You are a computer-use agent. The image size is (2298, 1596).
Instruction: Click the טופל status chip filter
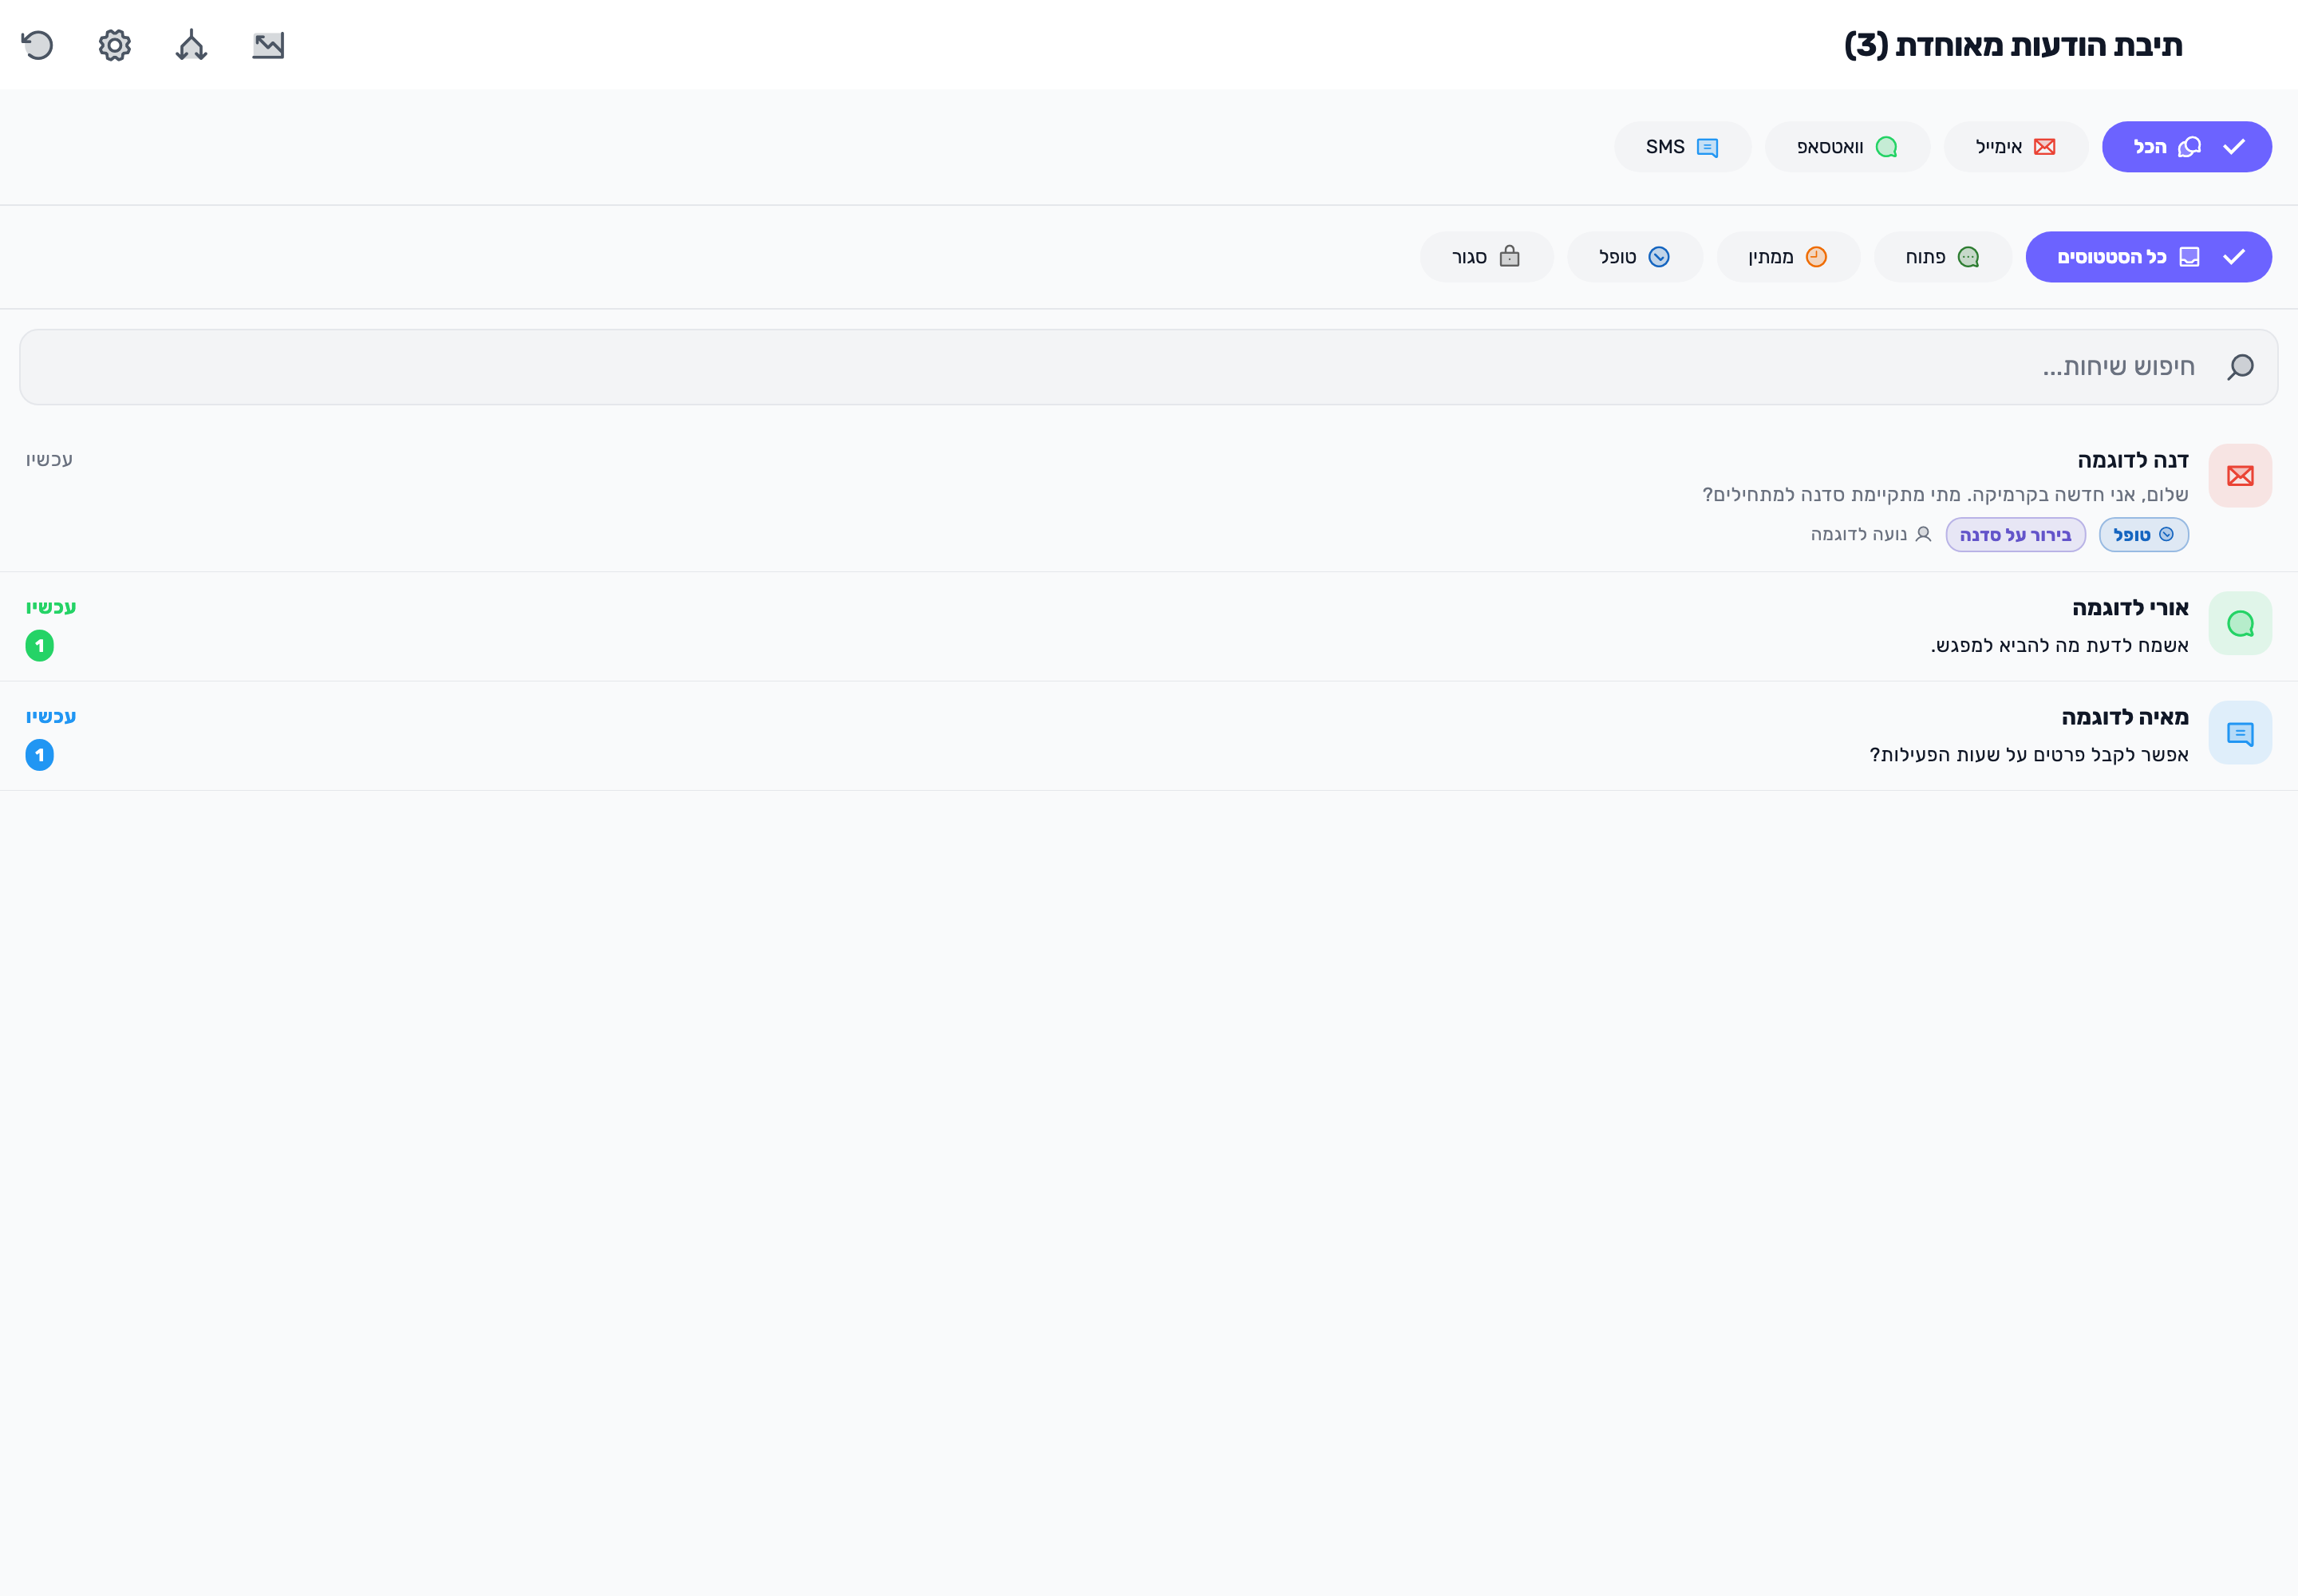1634,257
